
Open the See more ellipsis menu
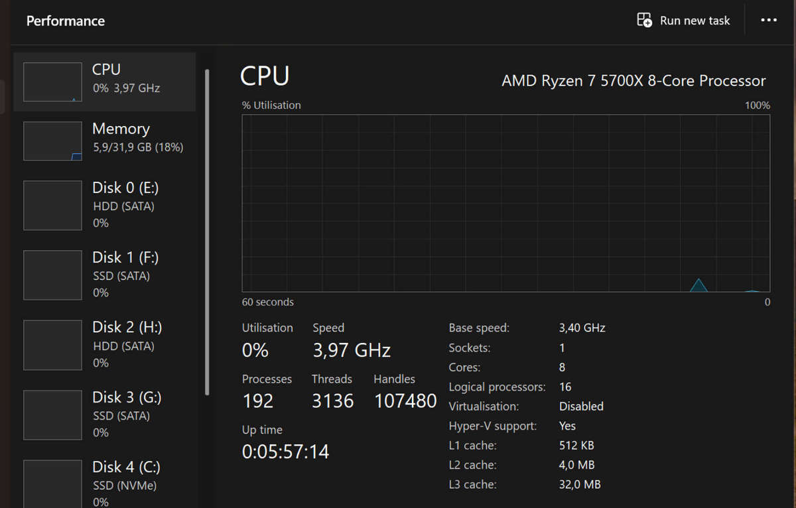tap(769, 20)
